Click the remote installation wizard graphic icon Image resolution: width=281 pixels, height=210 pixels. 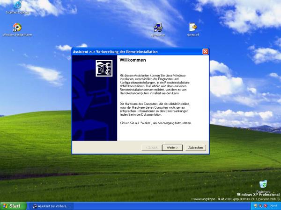pyautogui.click(x=104, y=68)
